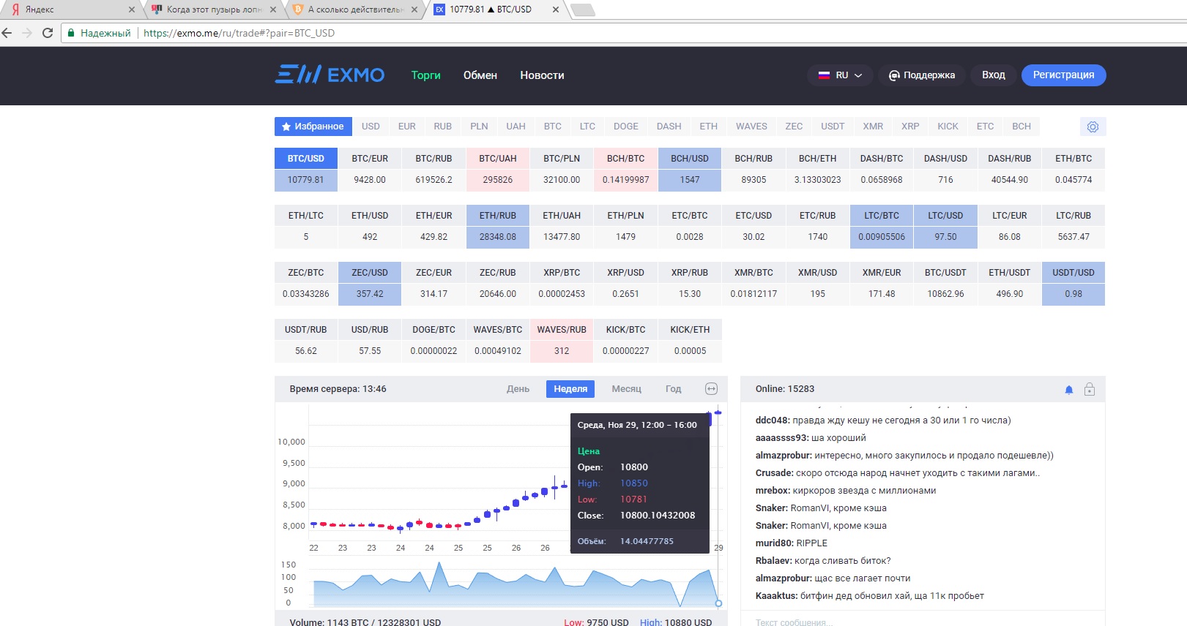
Task: Close the BTC/USD browser tab
Action: (556, 10)
